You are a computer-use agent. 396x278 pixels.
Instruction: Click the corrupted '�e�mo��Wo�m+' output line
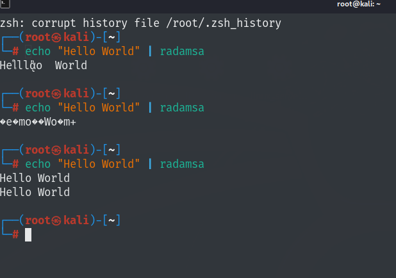38,122
